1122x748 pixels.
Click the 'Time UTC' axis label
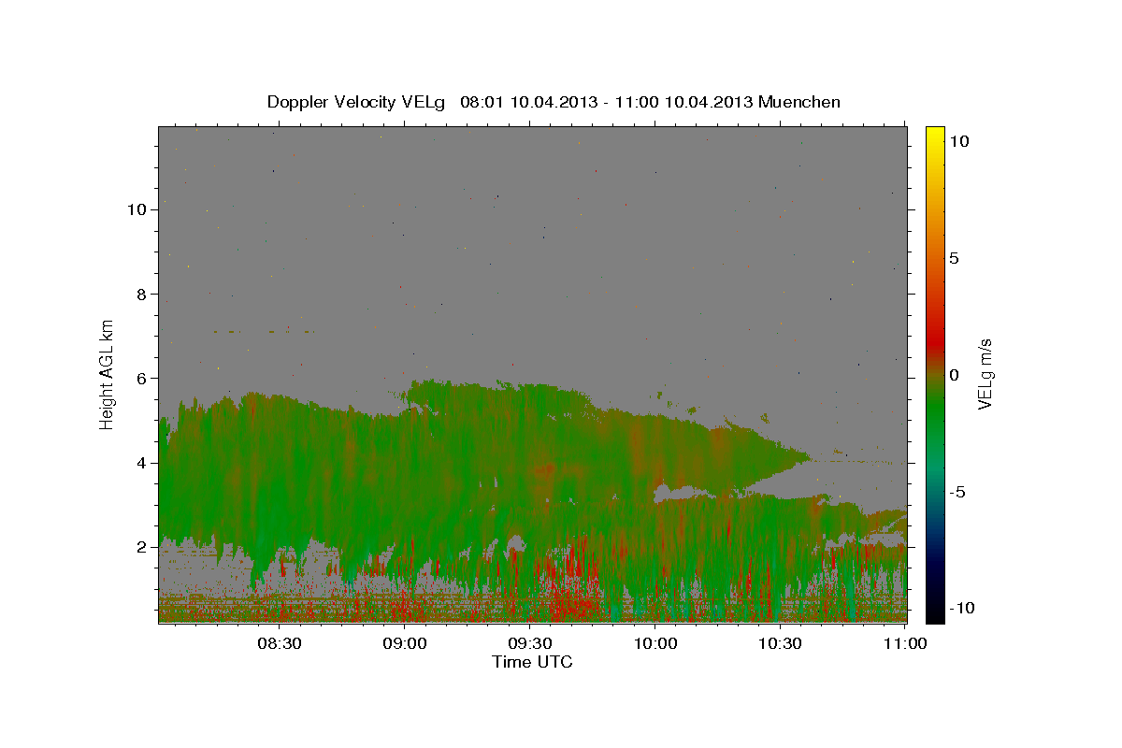532,662
